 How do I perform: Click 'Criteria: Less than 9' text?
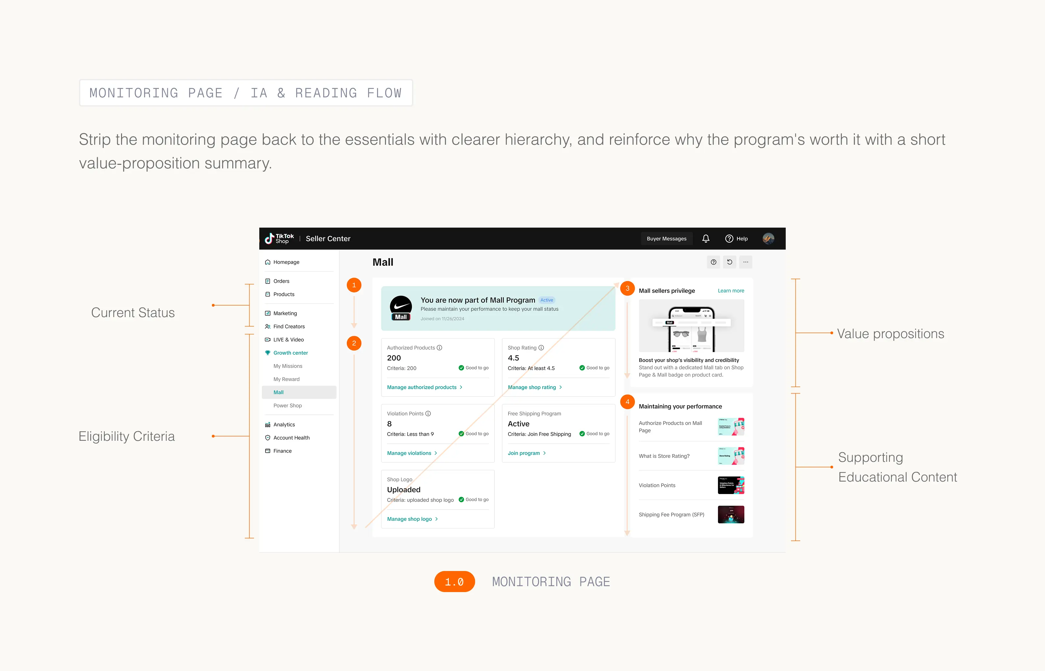pyautogui.click(x=410, y=434)
